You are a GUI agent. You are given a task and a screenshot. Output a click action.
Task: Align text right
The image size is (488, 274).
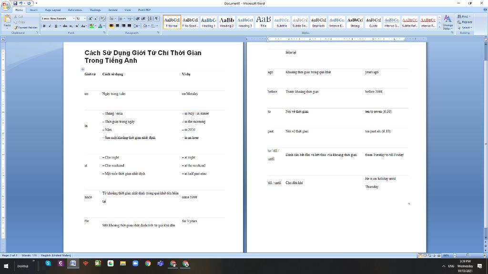point(123,26)
